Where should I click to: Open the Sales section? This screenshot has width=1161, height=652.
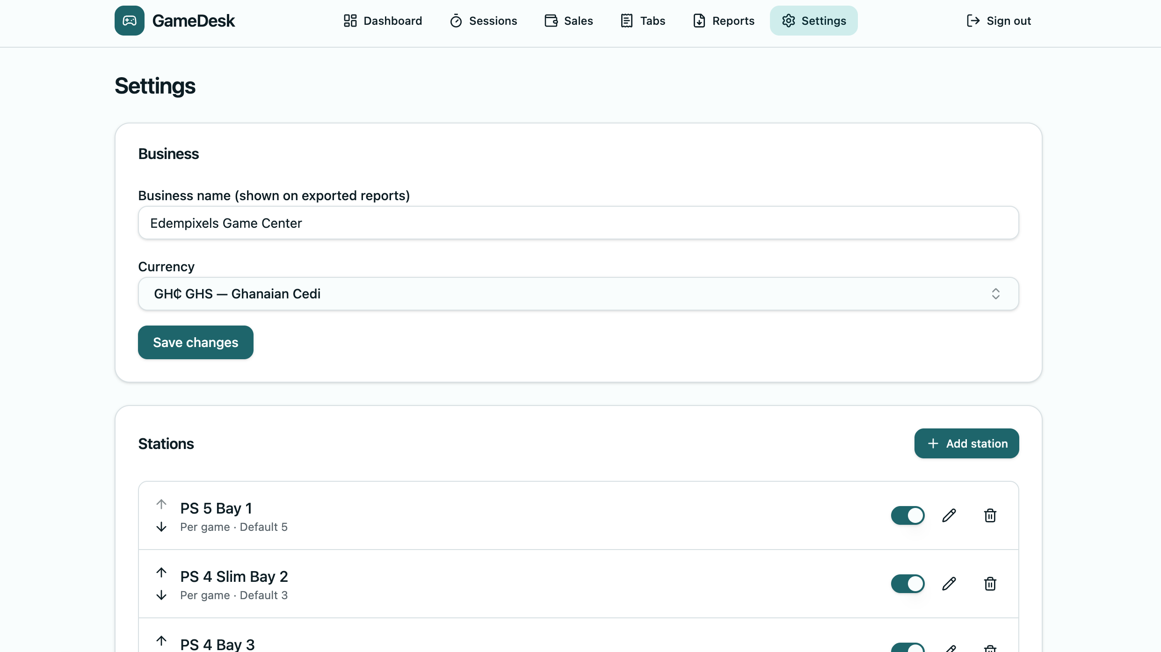click(x=568, y=21)
